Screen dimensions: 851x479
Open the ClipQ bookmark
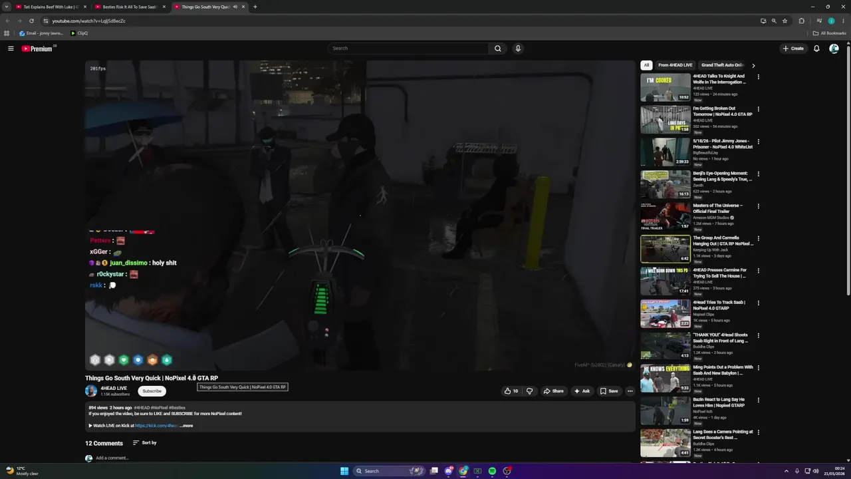[x=79, y=33]
